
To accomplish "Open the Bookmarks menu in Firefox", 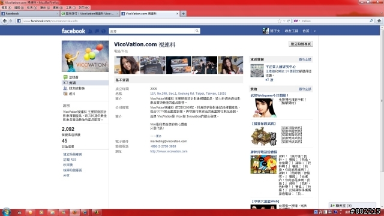I will tap(58, 8).
